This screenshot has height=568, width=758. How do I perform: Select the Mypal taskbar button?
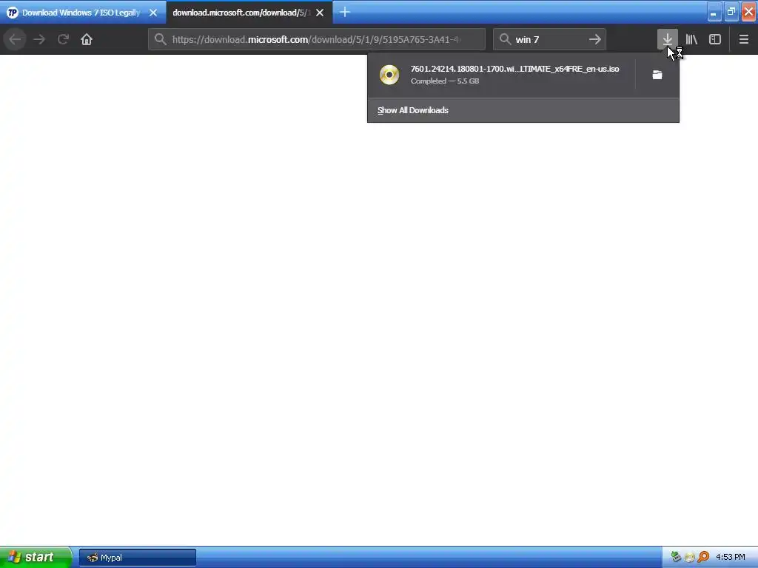tap(138, 558)
